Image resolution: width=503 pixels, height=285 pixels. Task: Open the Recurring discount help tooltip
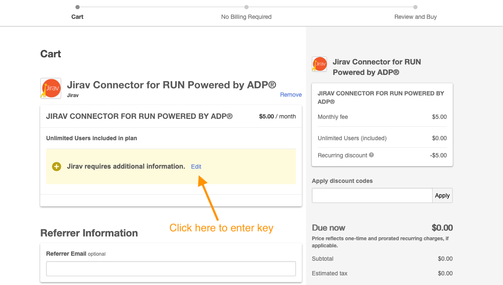(x=371, y=155)
